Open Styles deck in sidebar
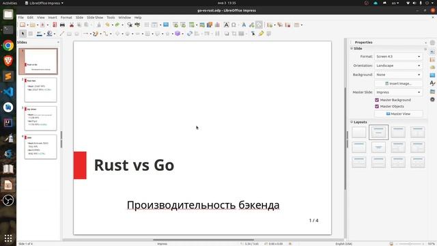The width and height of the screenshot is (437, 246). [x=432, y=83]
